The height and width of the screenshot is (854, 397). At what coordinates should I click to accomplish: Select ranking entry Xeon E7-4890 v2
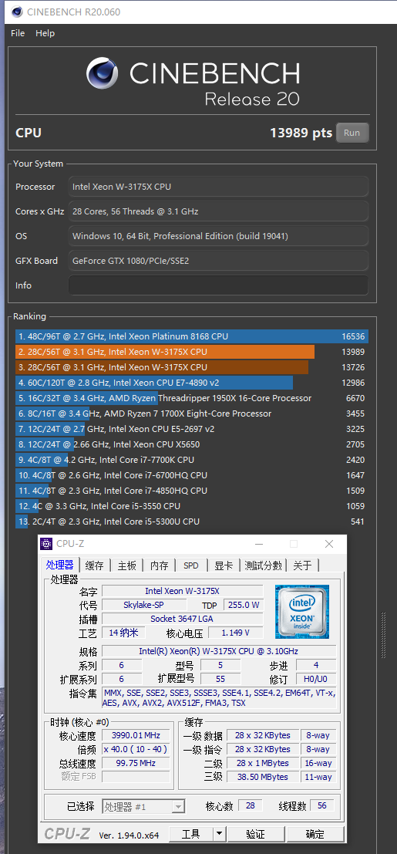[x=192, y=383]
